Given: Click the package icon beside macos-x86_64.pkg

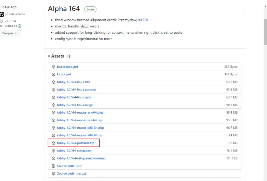Looking at the screenshot, I should tap(53, 128).
